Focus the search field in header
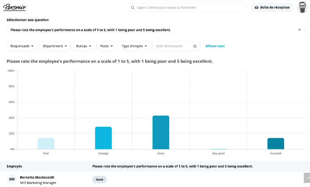 [187, 8]
